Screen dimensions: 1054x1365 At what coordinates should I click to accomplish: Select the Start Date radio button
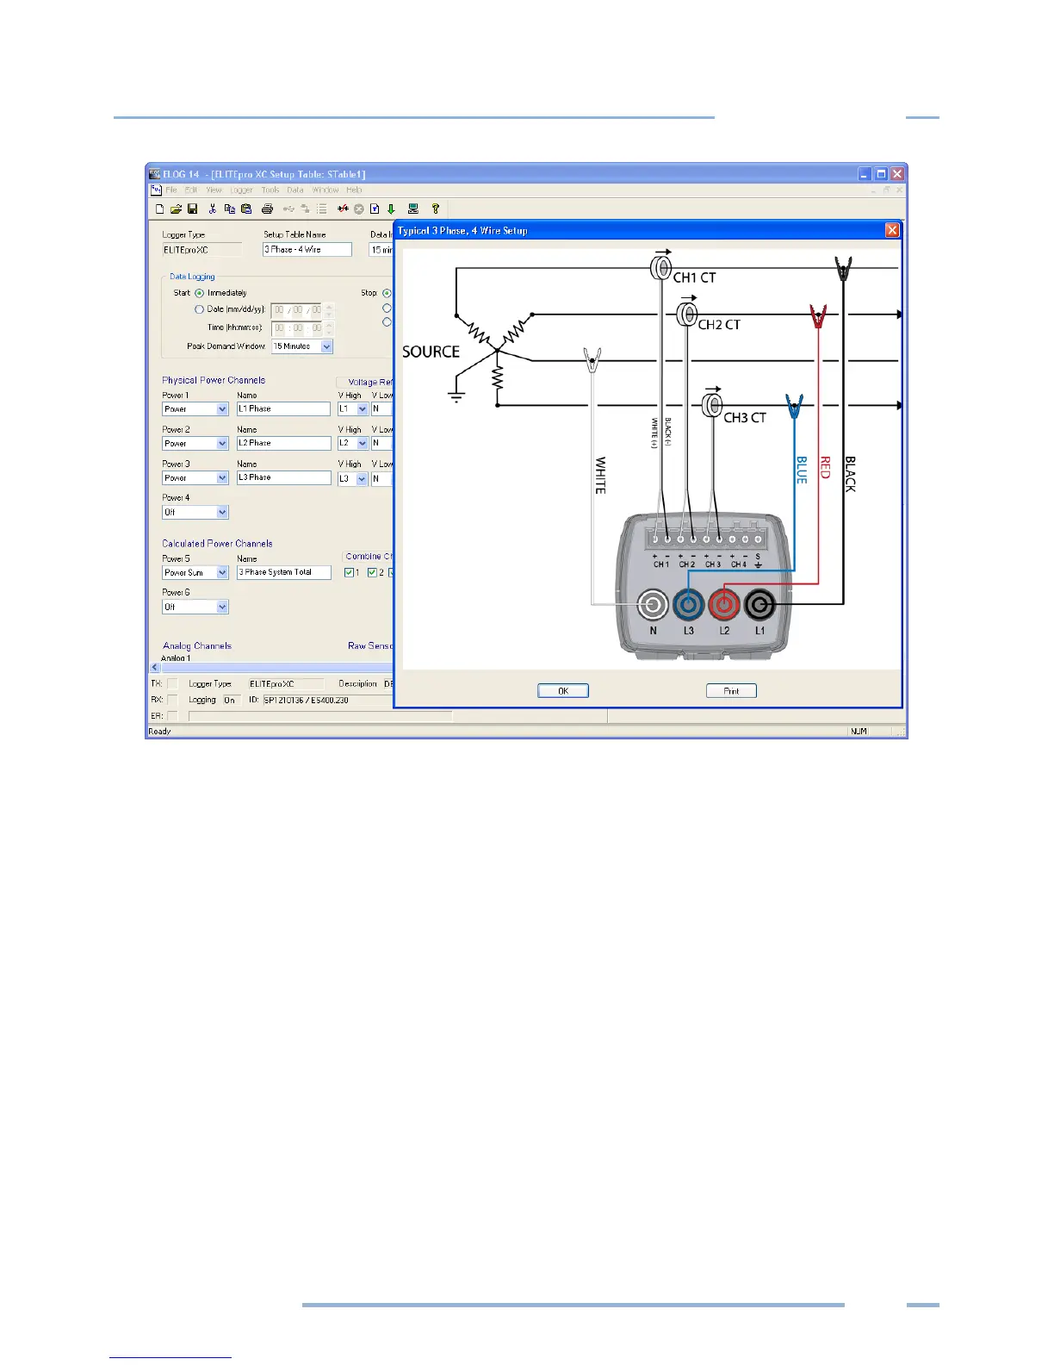coord(200,309)
